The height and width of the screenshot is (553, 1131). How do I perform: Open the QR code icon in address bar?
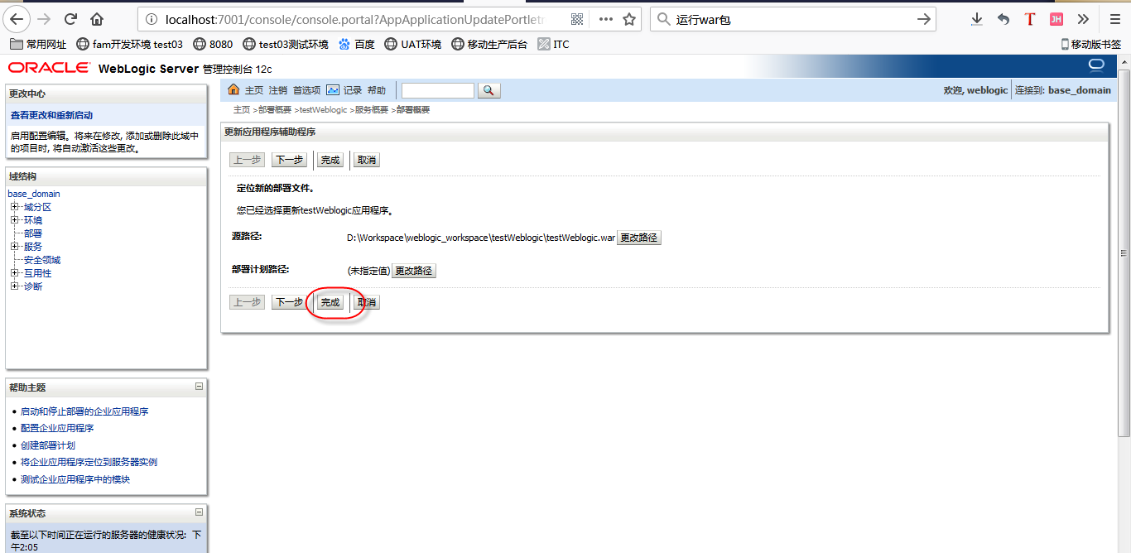click(577, 19)
